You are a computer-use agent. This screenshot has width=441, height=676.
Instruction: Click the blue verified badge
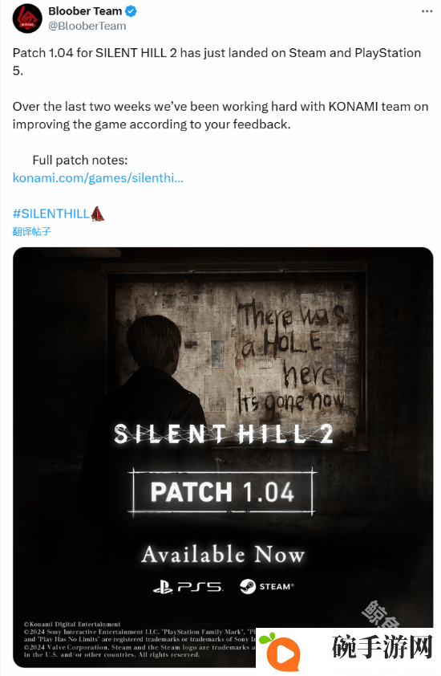pos(131,11)
